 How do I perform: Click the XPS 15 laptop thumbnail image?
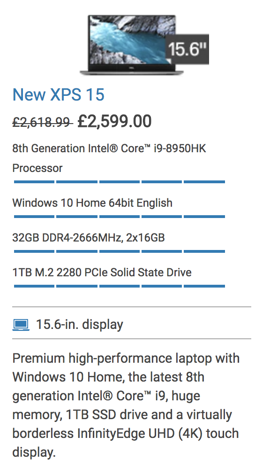tap(131, 45)
